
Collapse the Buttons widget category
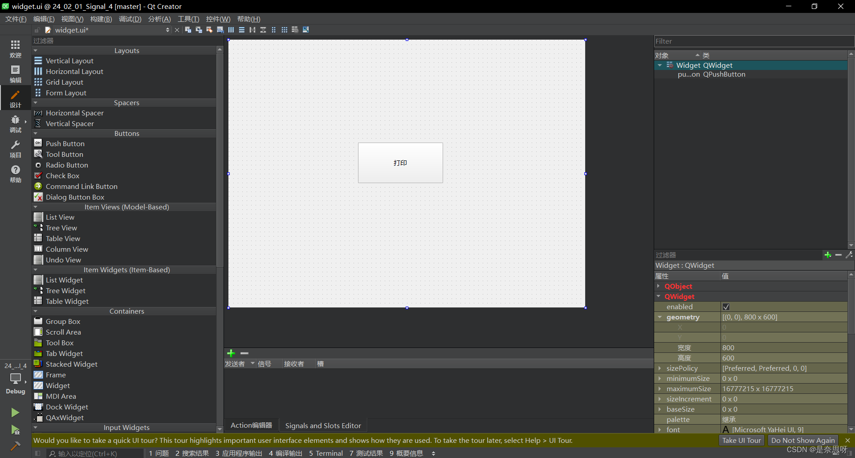[36, 134]
